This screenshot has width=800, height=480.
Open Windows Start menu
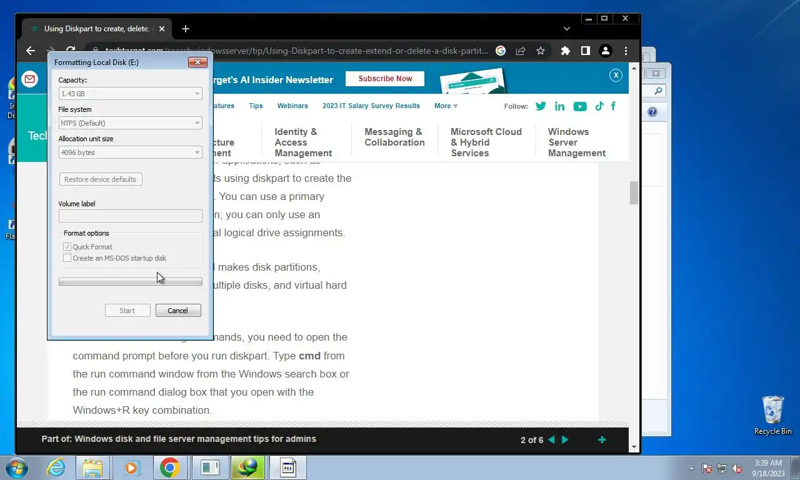pyautogui.click(x=16, y=467)
